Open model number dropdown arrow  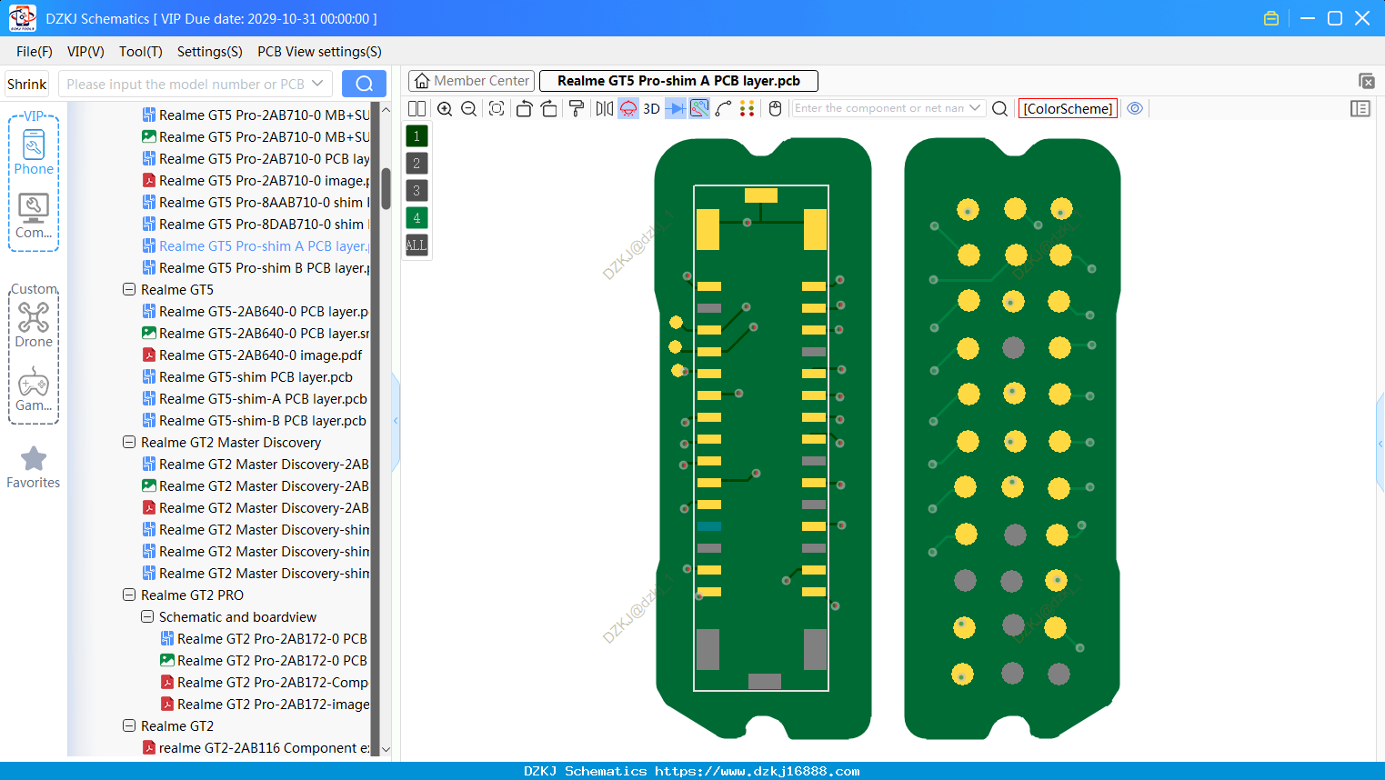point(317,84)
